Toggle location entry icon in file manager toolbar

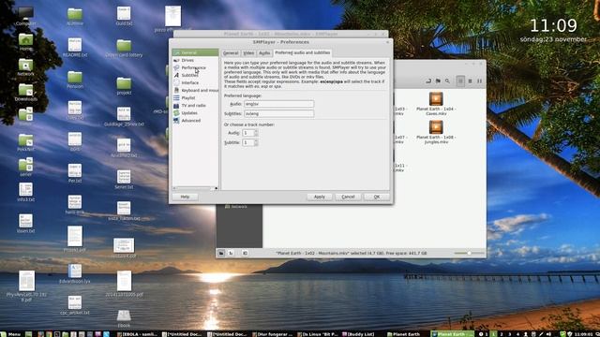coord(428,81)
